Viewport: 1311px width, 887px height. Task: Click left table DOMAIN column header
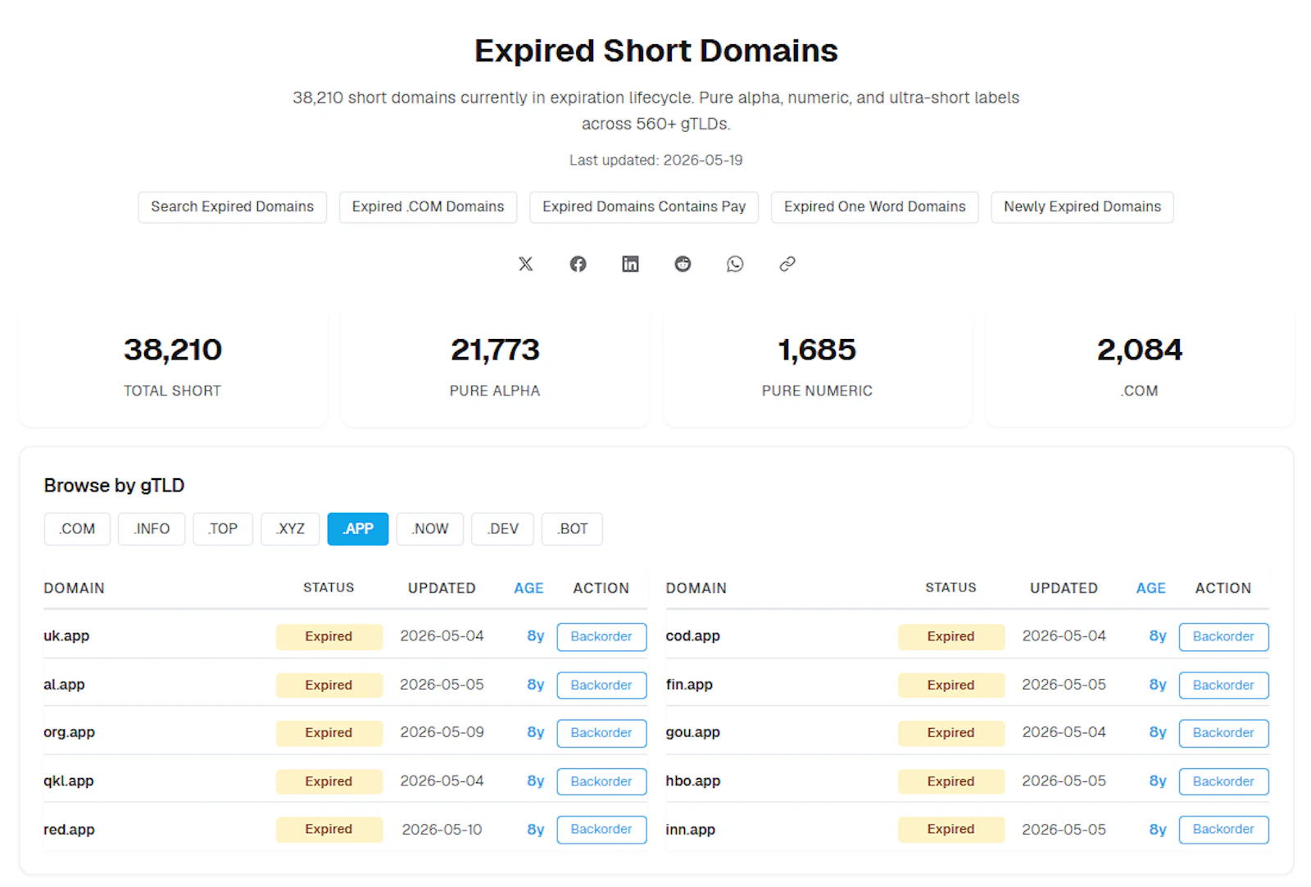pos(74,588)
